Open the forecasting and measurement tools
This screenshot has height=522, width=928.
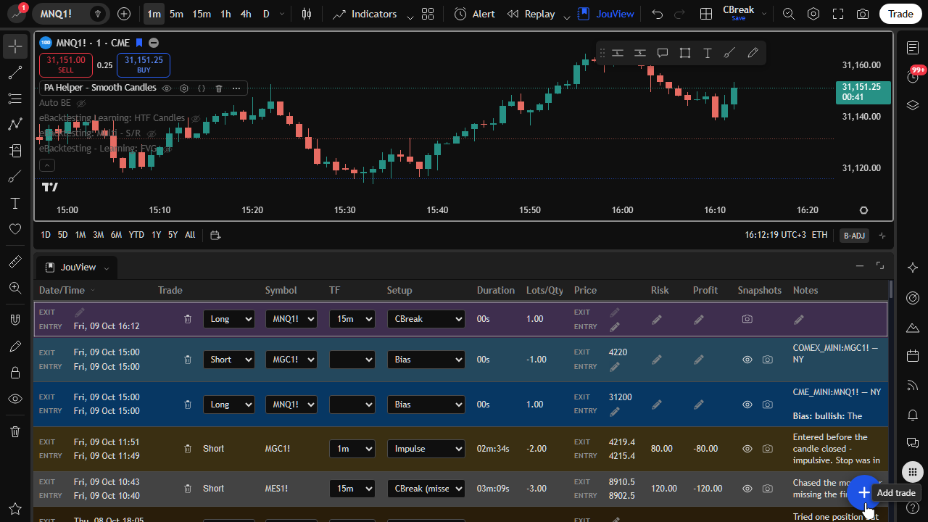point(15,151)
